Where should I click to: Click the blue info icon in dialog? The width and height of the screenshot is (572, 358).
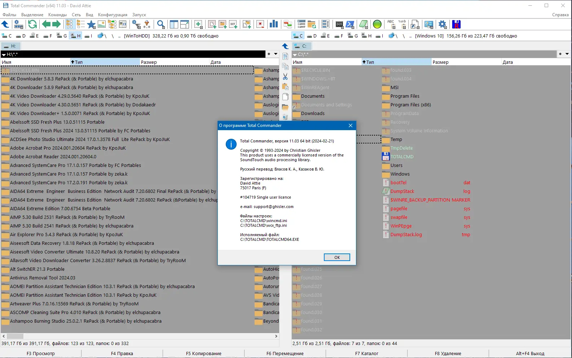point(231,144)
